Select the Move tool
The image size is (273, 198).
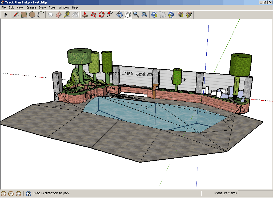(93, 15)
